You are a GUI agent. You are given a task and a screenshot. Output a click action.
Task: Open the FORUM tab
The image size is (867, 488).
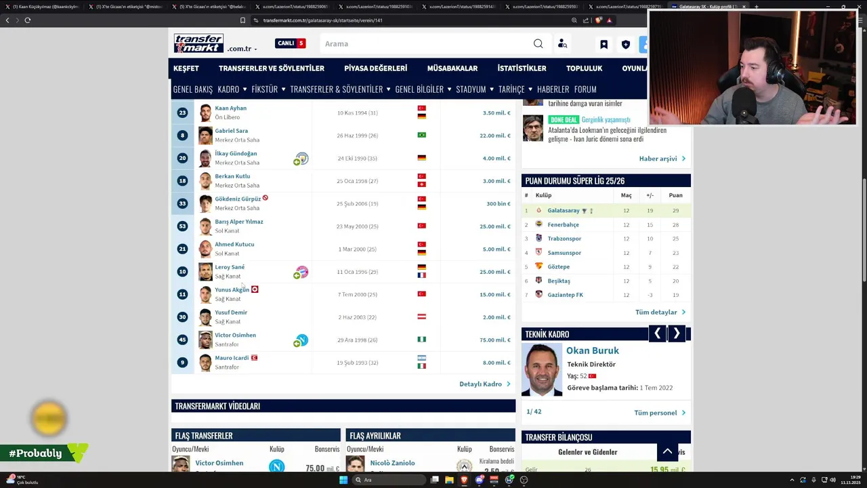[585, 89]
